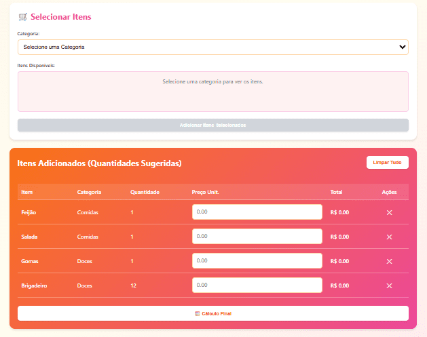Click the Brigadeiro unit price field
The width and height of the screenshot is (427, 337).
(x=257, y=285)
